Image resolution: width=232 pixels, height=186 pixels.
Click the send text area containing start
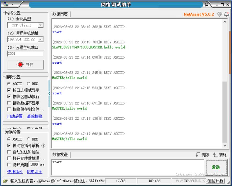pyautogui.click(x=128, y=167)
